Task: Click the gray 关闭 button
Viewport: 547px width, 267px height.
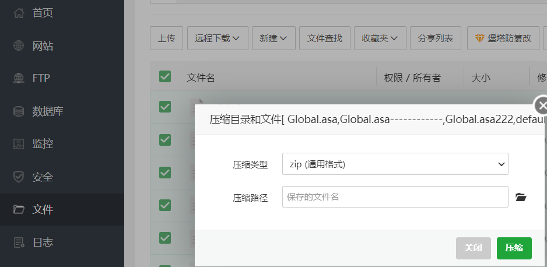Action: click(473, 248)
